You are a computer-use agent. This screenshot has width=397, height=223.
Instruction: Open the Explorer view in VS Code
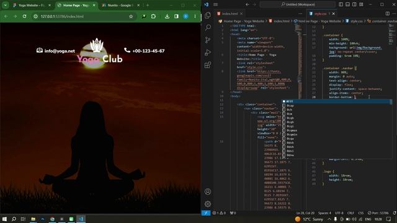coord(208,15)
